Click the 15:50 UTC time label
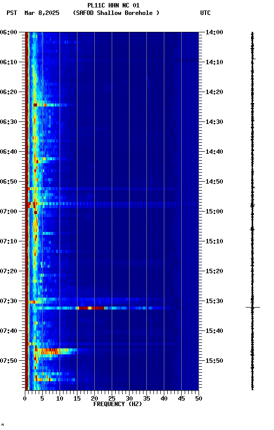The image size is (274, 430). [214, 361]
